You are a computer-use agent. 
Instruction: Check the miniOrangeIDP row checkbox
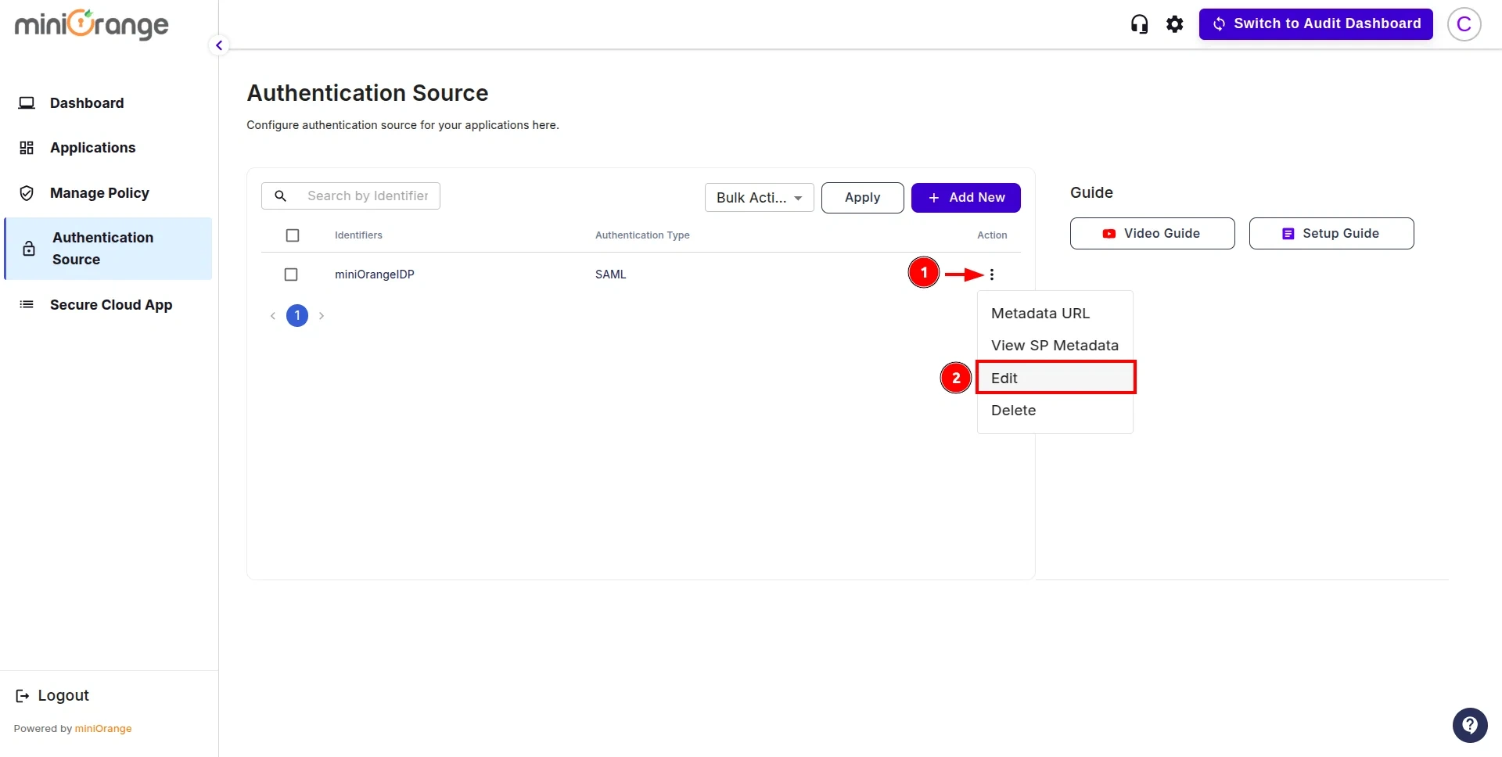click(291, 274)
